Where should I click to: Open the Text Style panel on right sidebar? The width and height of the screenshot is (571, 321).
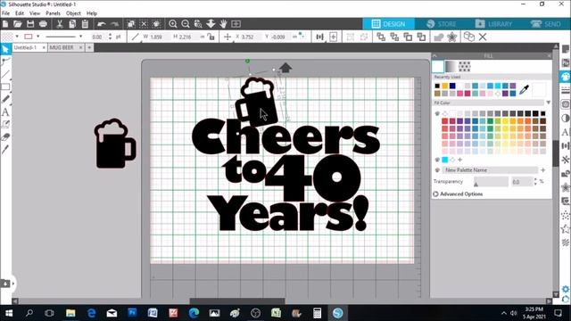(x=566, y=132)
